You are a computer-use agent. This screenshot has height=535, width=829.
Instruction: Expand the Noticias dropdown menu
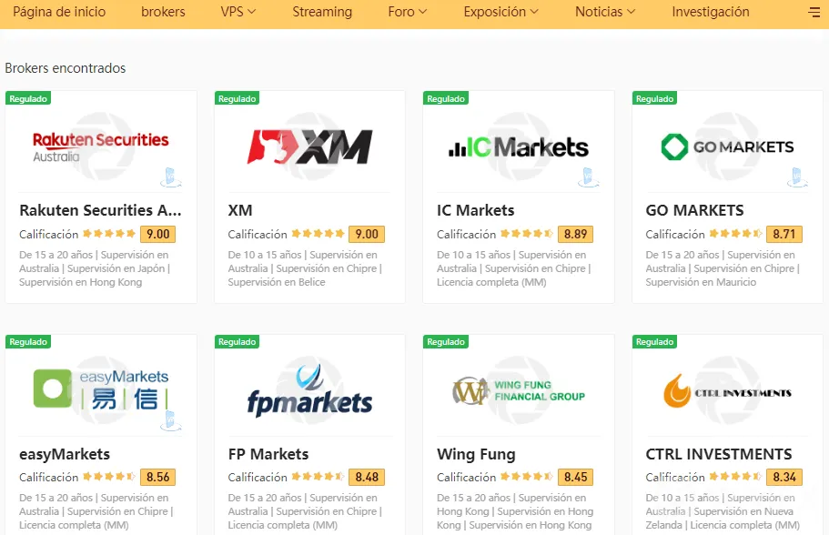pos(605,12)
